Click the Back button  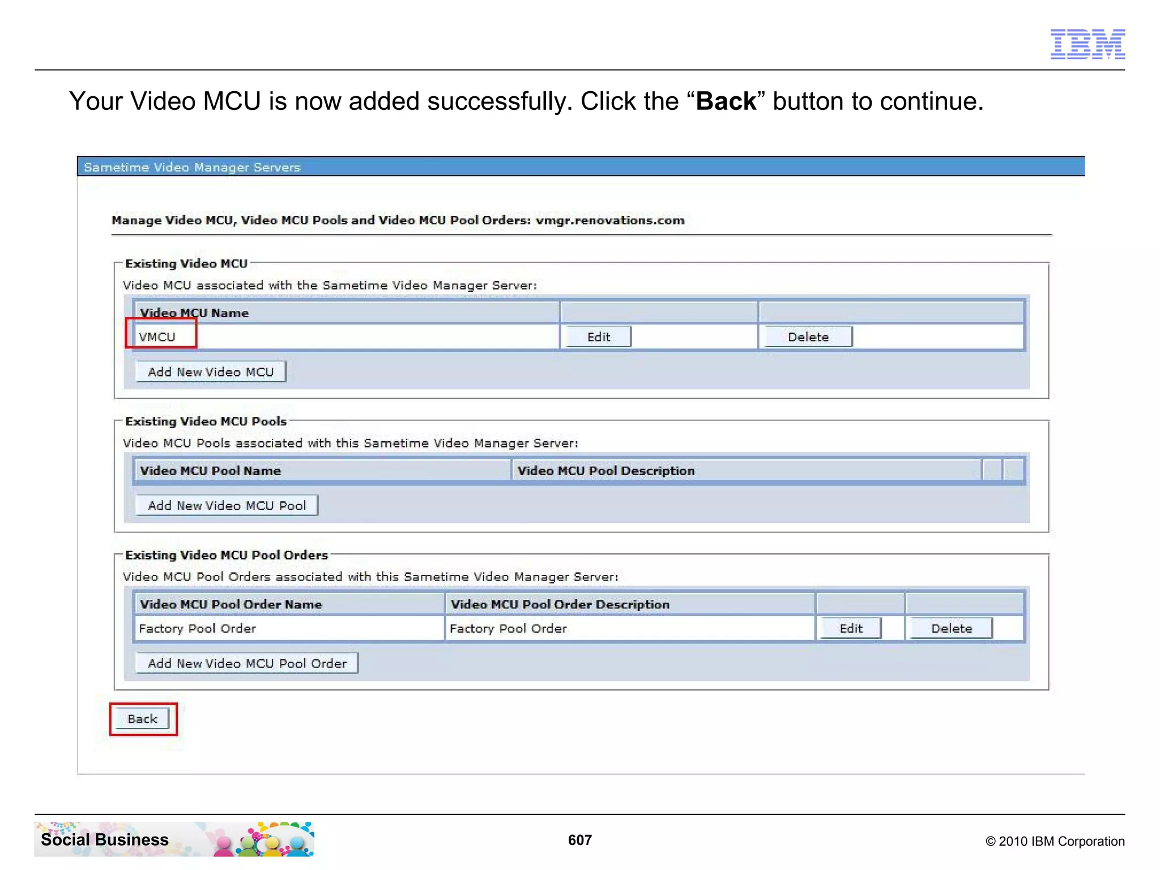point(142,719)
